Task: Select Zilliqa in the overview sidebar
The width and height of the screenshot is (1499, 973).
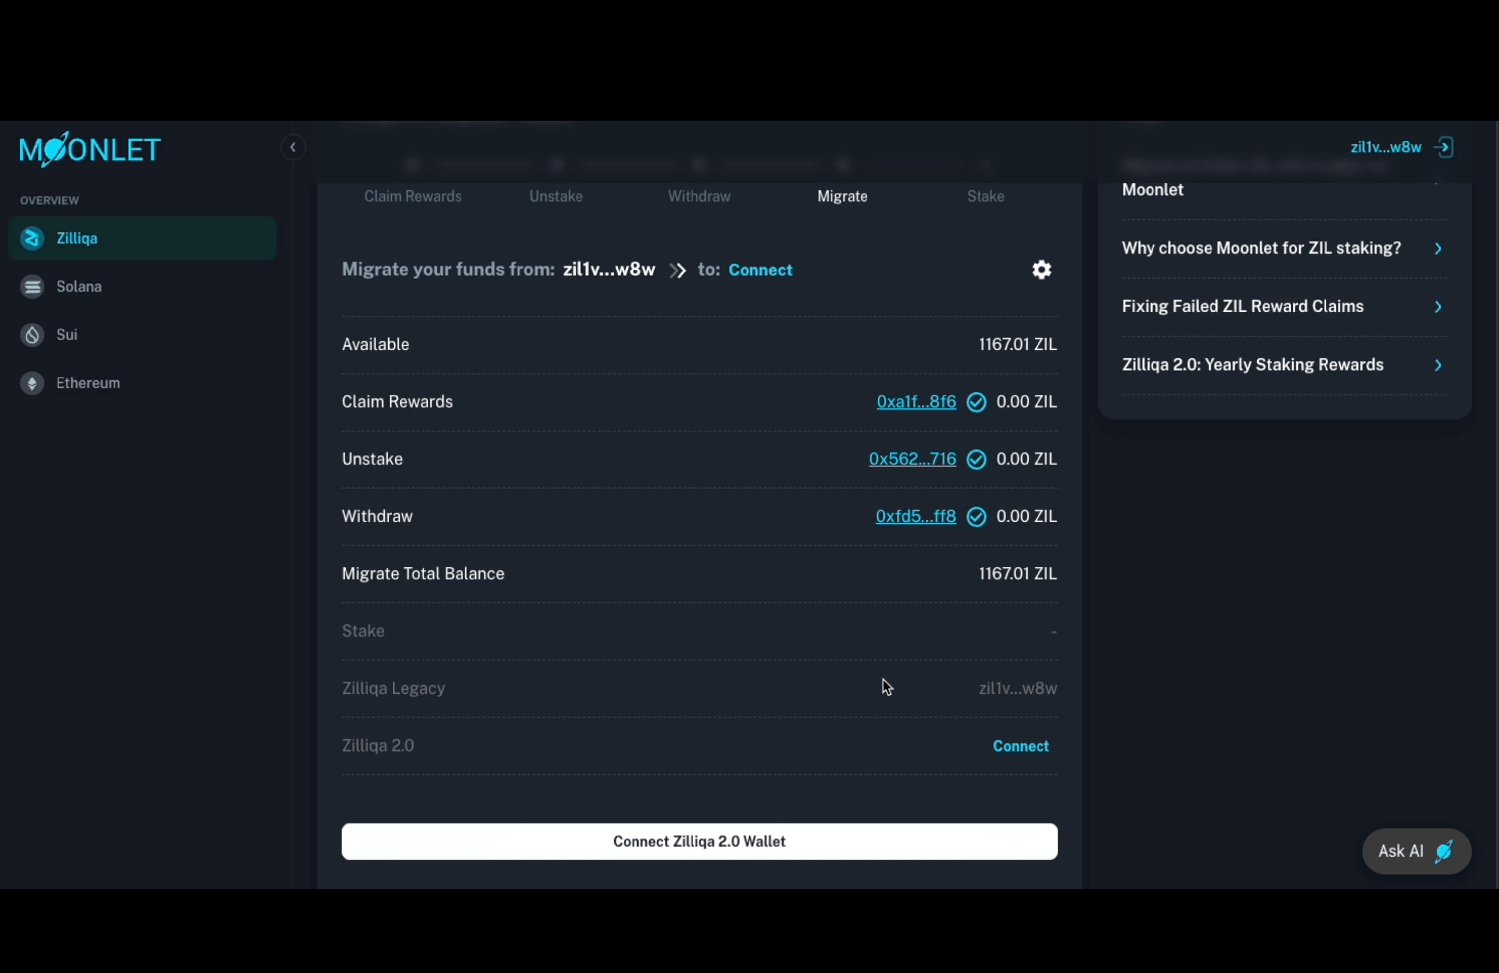Action: (x=142, y=238)
